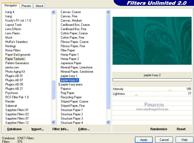The image size is (194, 143).
Task: Select the Noise Filters category
Action: point(13,50)
